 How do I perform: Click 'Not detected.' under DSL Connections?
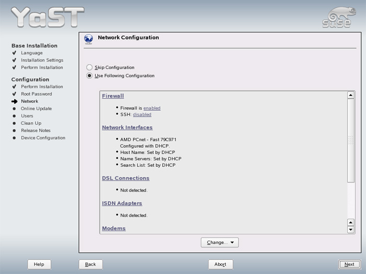point(134,190)
